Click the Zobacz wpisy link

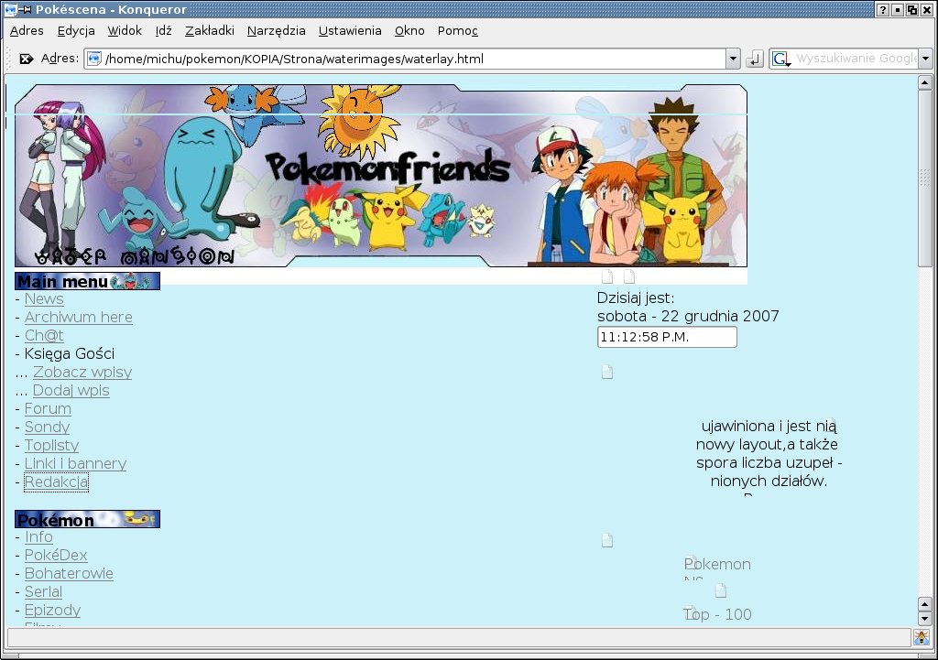[82, 372]
